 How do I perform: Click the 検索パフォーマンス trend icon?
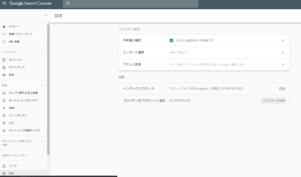pyautogui.click(x=4, y=34)
